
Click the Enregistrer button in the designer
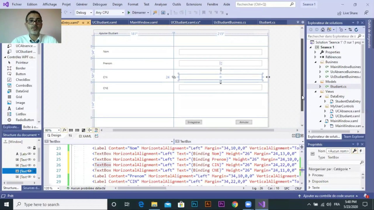(x=194, y=122)
